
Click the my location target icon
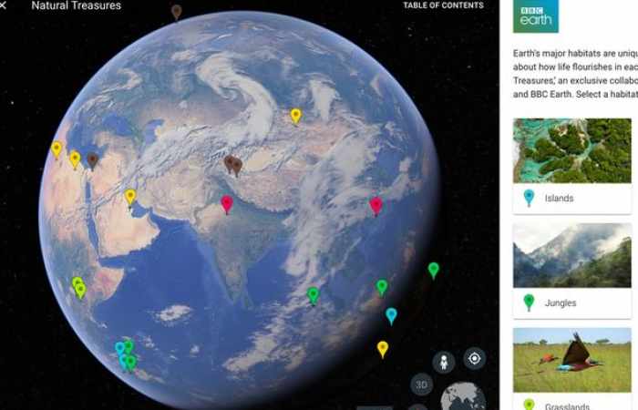(x=475, y=359)
